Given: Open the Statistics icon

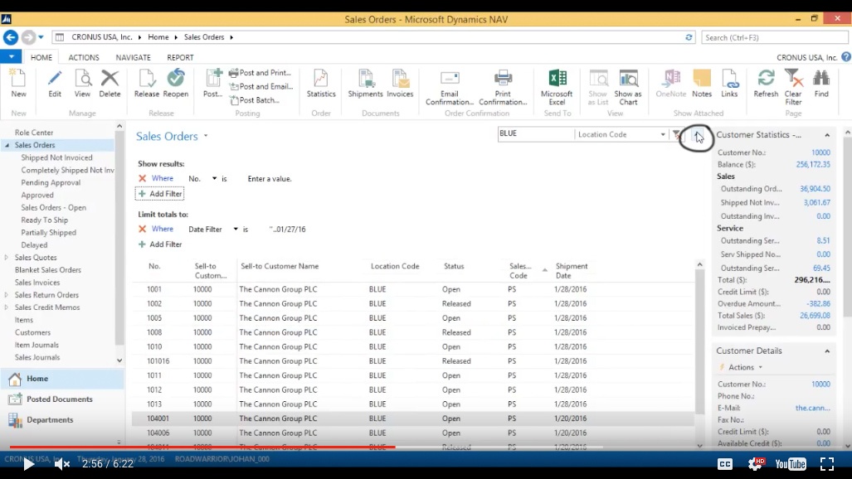Looking at the screenshot, I should coord(321,80).
